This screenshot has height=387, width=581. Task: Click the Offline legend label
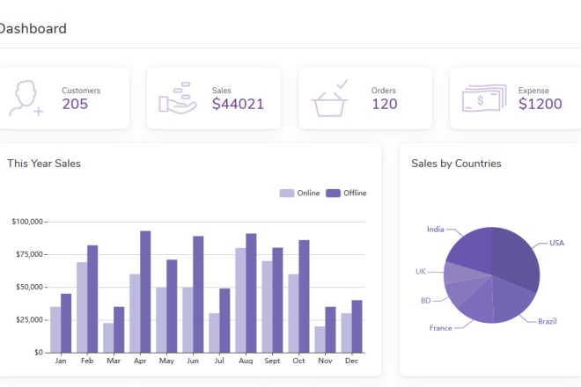click(355, 193)
